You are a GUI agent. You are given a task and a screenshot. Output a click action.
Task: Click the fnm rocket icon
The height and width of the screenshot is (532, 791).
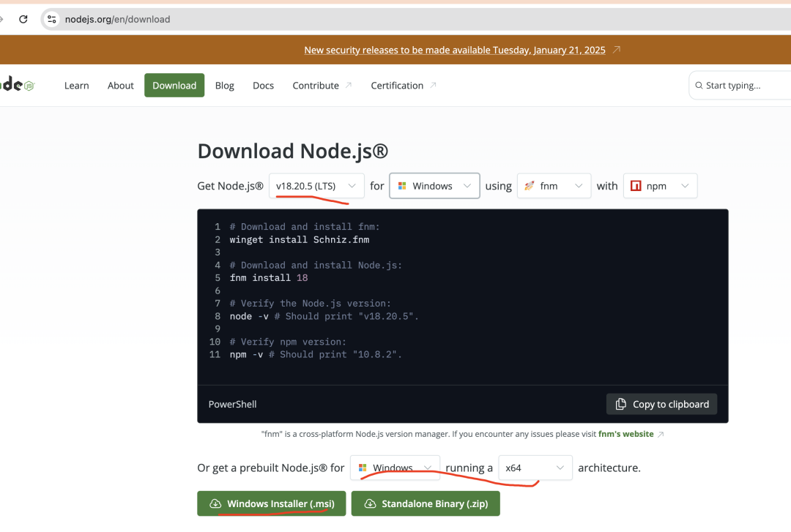(530, 186)
